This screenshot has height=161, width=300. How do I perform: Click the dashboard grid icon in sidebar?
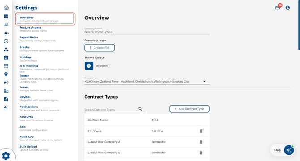(x=6, y=17)
